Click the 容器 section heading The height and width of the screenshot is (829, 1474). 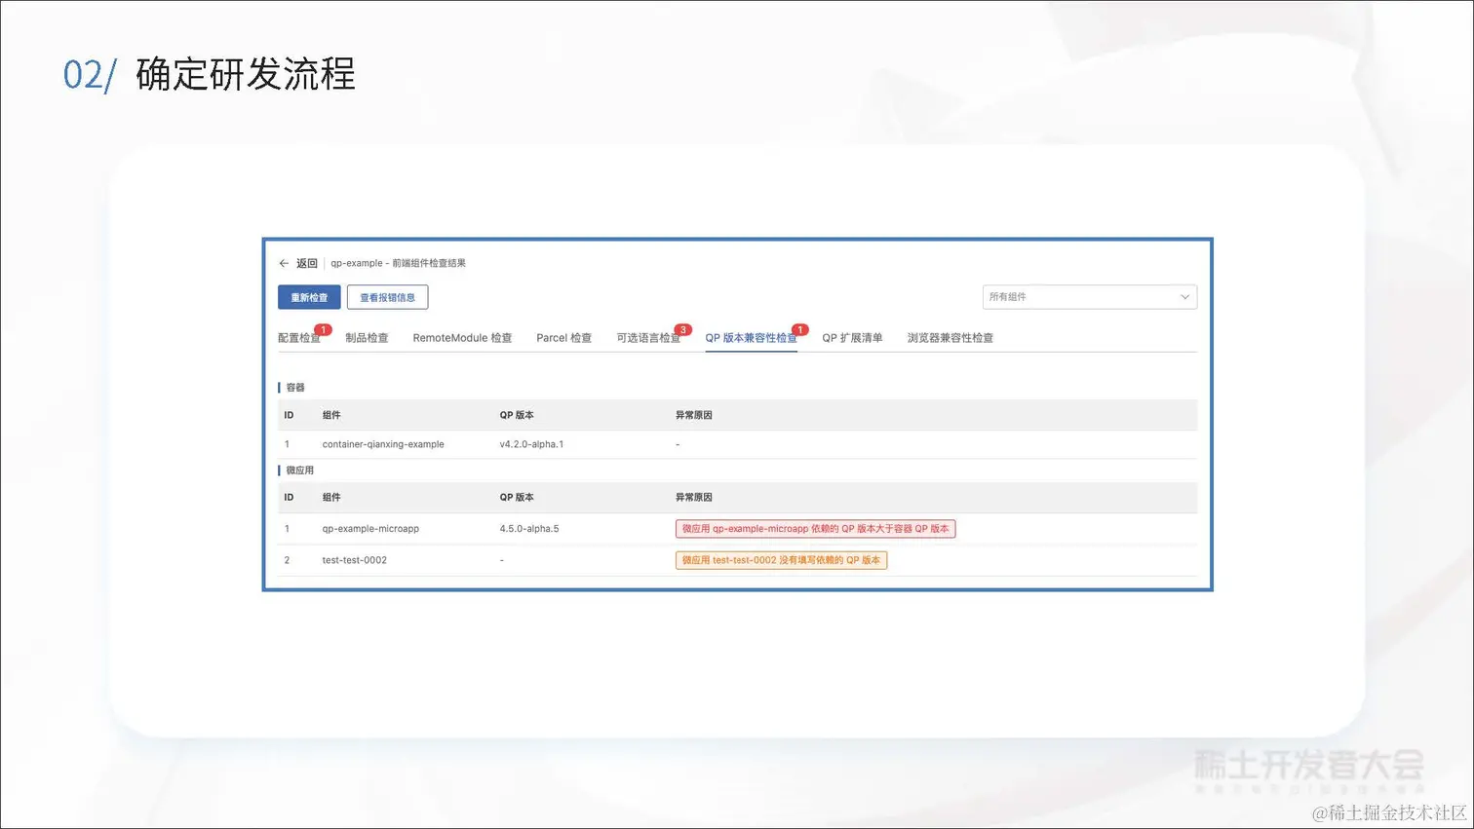[294, 388]
